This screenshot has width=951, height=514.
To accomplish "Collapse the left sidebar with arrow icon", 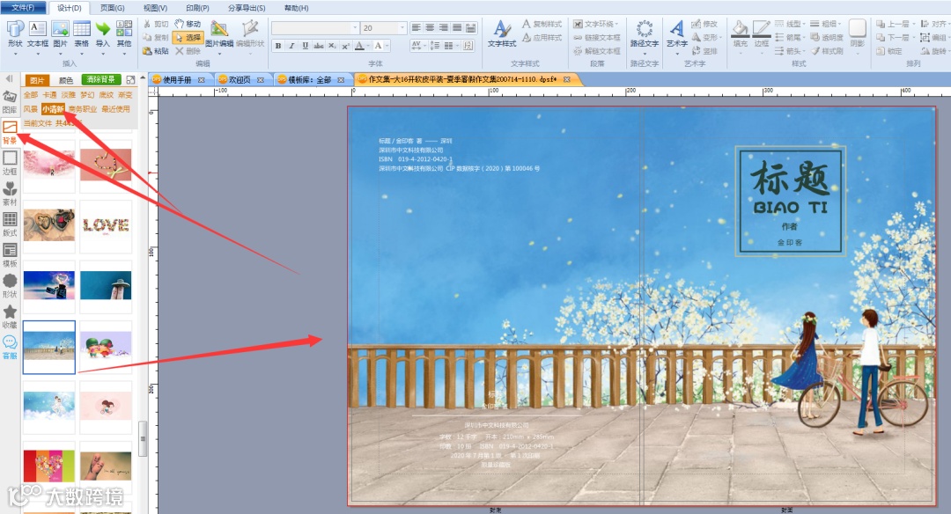I will point(9,79).
